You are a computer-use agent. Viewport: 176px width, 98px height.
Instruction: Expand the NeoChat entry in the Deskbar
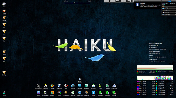[169, 9]
